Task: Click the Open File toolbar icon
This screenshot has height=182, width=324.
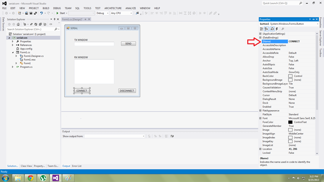Action: pyautogui.click(x=26, y=13)
